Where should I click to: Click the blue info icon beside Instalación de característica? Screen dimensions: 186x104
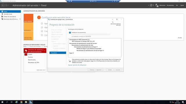70,33
